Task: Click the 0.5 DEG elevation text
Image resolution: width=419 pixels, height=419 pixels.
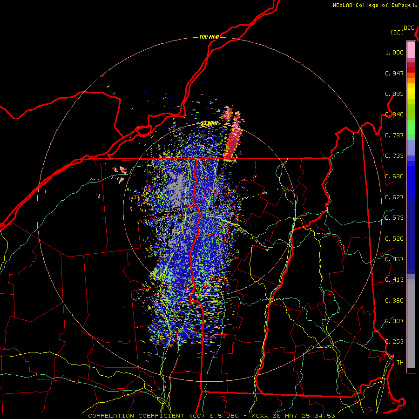Action: [x=223, y=416]
